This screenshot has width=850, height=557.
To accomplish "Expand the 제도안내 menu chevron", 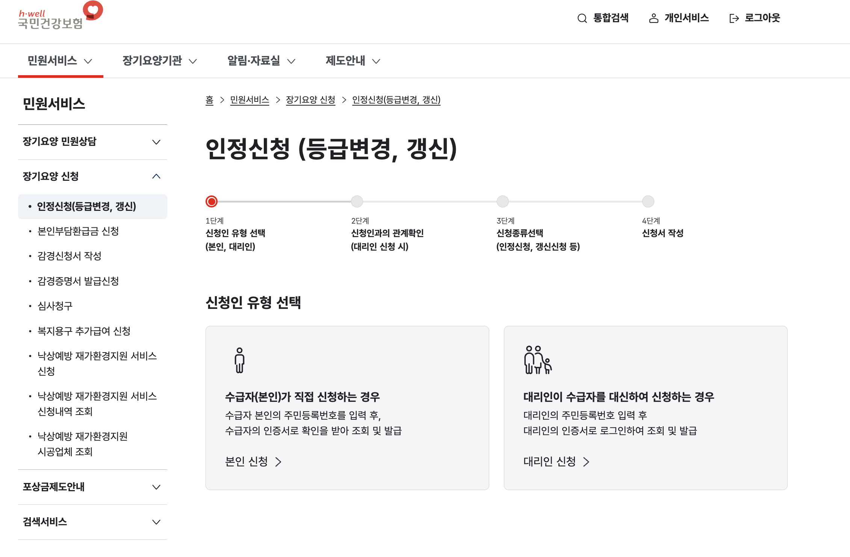I will pyautogui.click(x=376, y=61).
